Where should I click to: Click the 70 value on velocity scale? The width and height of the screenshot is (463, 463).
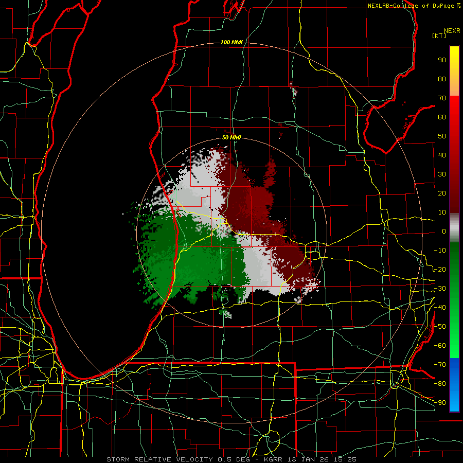click(x=442, y=98)
